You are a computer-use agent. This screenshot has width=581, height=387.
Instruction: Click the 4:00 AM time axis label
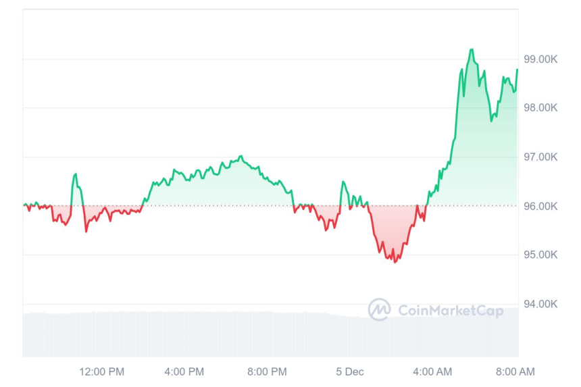(432, 371)
